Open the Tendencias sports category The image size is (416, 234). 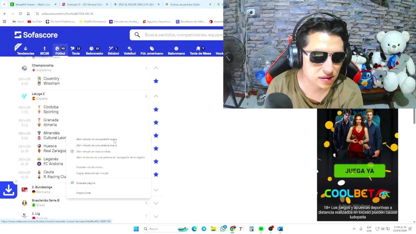click(25, 50)
